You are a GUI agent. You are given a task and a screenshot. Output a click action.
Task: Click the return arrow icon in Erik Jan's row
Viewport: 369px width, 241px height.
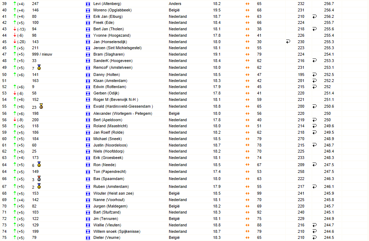tap(314, 16)
